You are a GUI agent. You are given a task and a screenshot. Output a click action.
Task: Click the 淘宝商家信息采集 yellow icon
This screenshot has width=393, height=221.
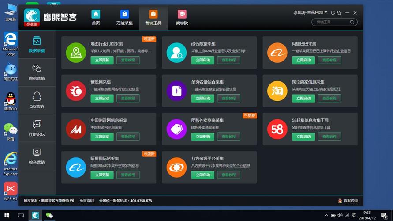pyautogui.click(x=277, y=91)
